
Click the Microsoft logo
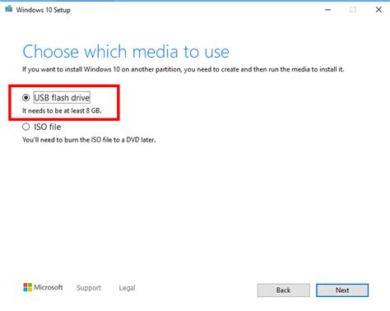(x=43, y=287)
